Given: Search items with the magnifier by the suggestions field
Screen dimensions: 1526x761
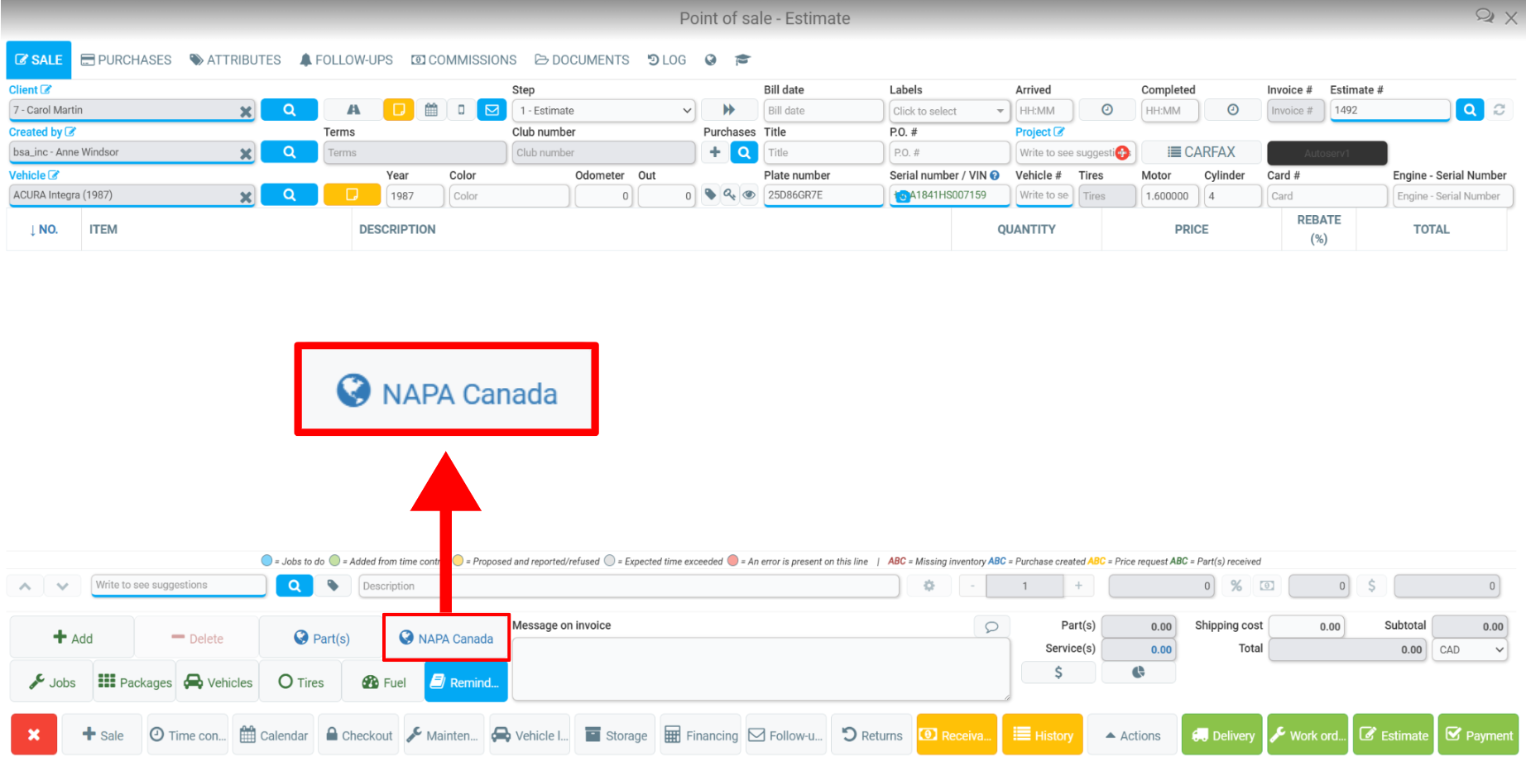Looking at the screenshot, I should [295, 586].
